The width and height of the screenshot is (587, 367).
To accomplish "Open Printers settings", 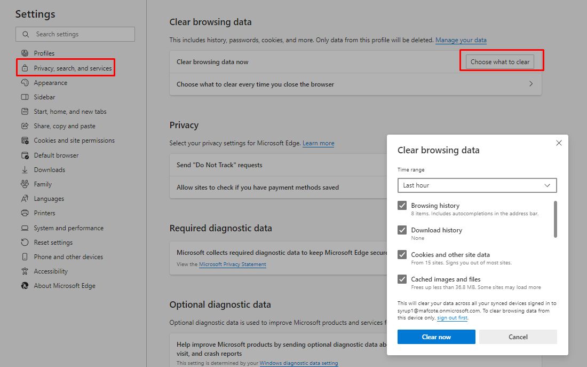I will point(45,213).
